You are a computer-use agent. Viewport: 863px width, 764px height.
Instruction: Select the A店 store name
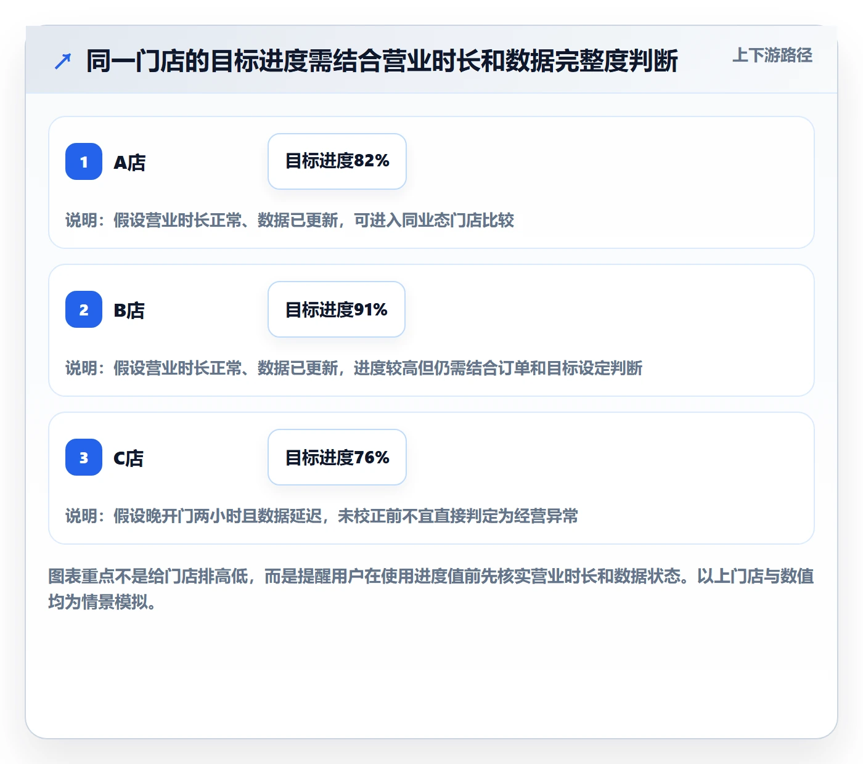(129, 162)
